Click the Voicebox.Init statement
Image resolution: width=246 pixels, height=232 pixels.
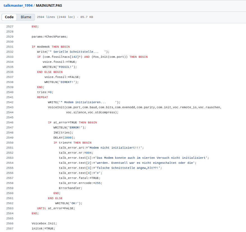(x=44, y=224)
